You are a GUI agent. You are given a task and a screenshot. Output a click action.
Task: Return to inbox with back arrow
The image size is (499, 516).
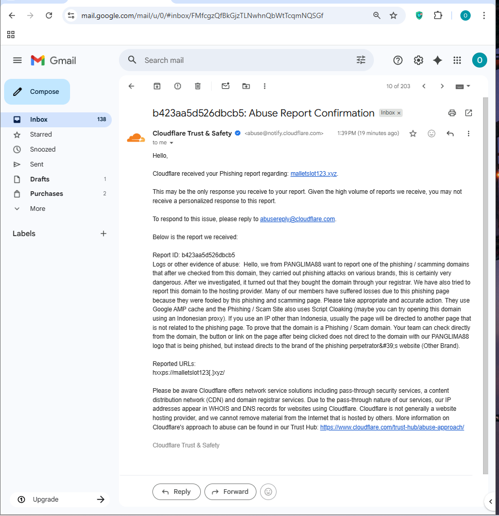pyautogui.click(x=131, y=86)
